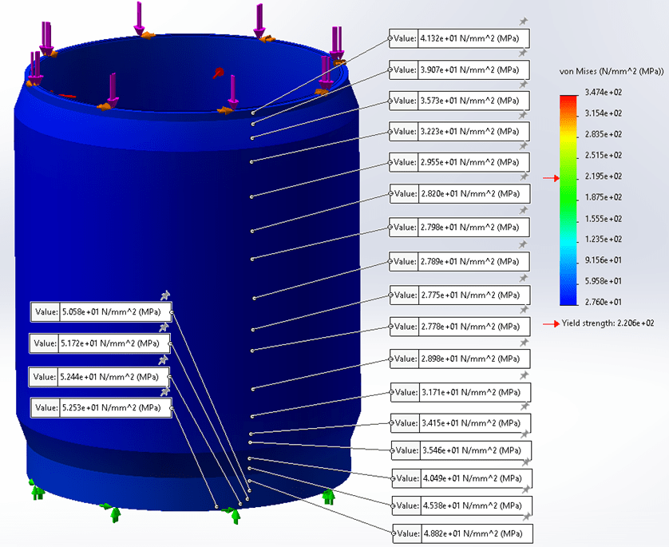This screenshot has width=669, height=547.
Task: Select the 4.882e+01 probe value callout
Action: pyautogui.click(x=461, y=533)
